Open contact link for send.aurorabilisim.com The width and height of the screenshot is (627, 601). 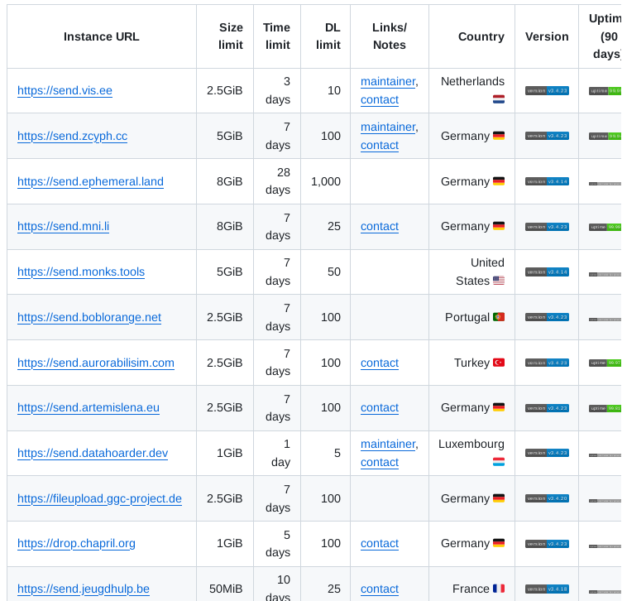pos(380,363)
